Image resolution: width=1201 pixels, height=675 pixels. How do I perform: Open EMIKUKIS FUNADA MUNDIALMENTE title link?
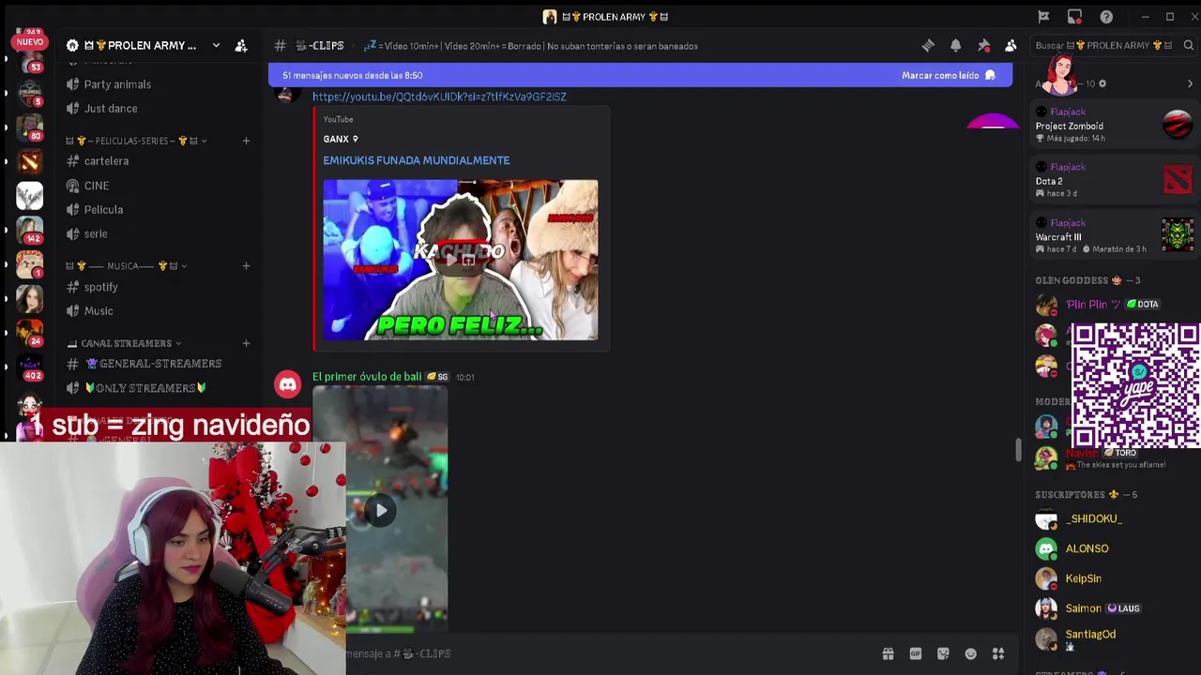coord(417,160)
